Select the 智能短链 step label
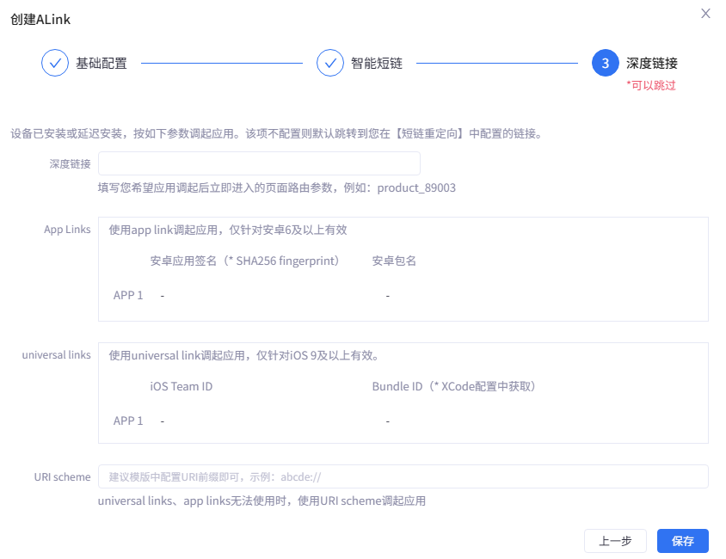This screenshot has height=559, width=726. (377, 64)
